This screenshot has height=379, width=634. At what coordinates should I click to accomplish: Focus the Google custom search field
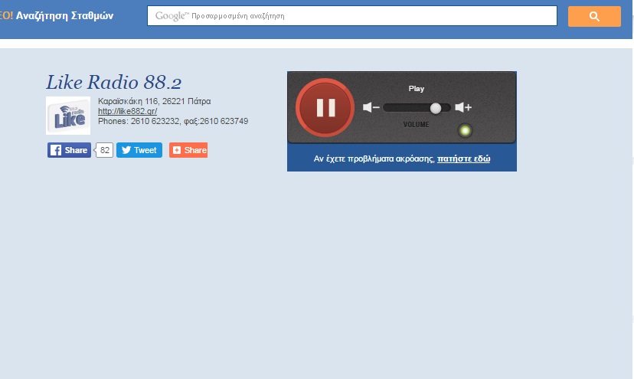(352, 16)
